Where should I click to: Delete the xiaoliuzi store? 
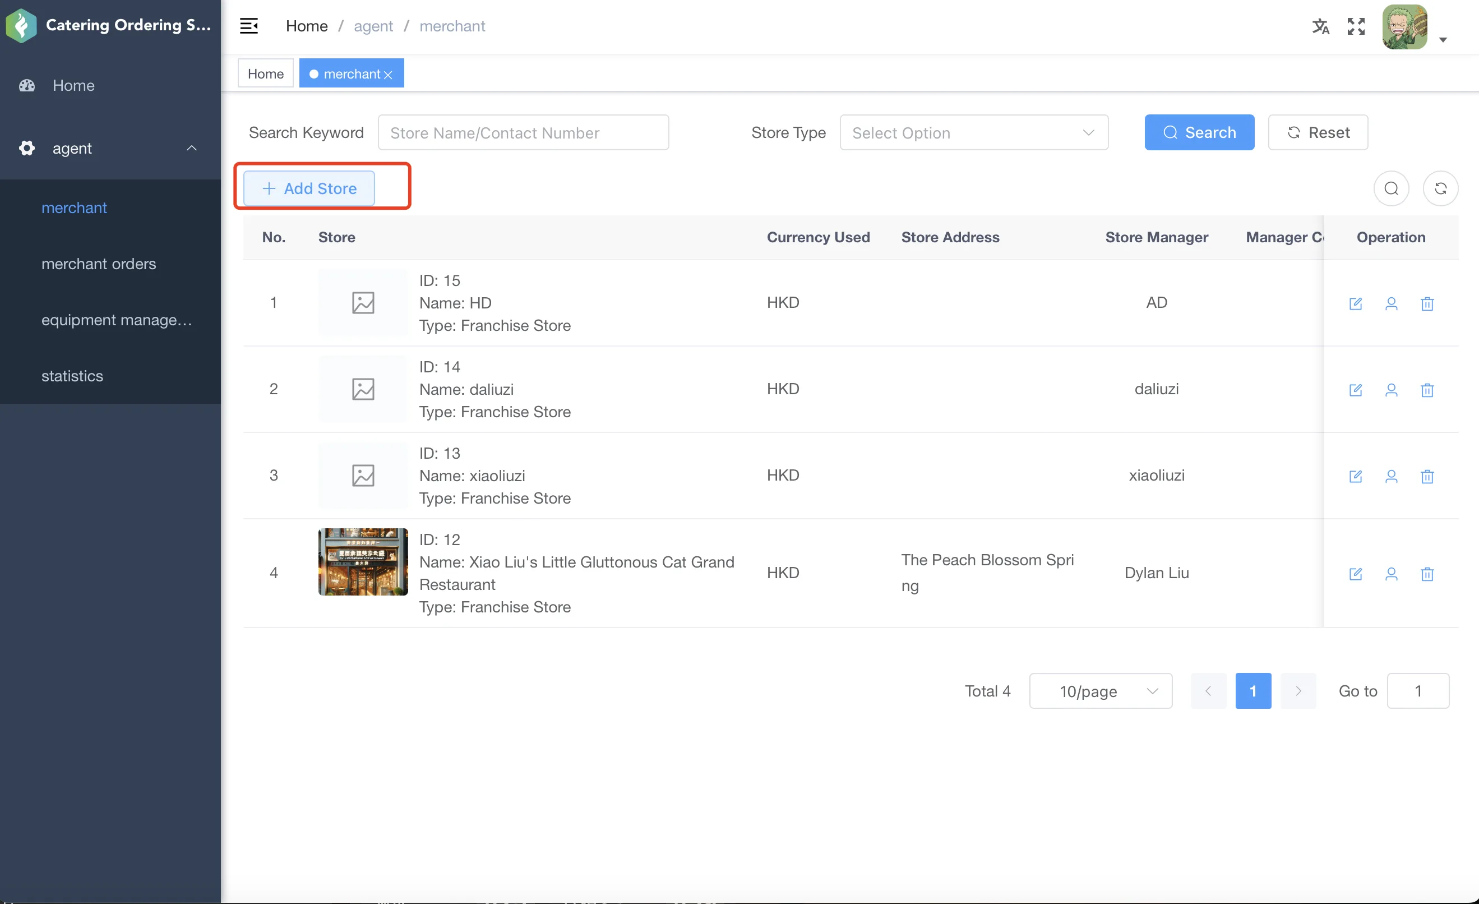1427,477
